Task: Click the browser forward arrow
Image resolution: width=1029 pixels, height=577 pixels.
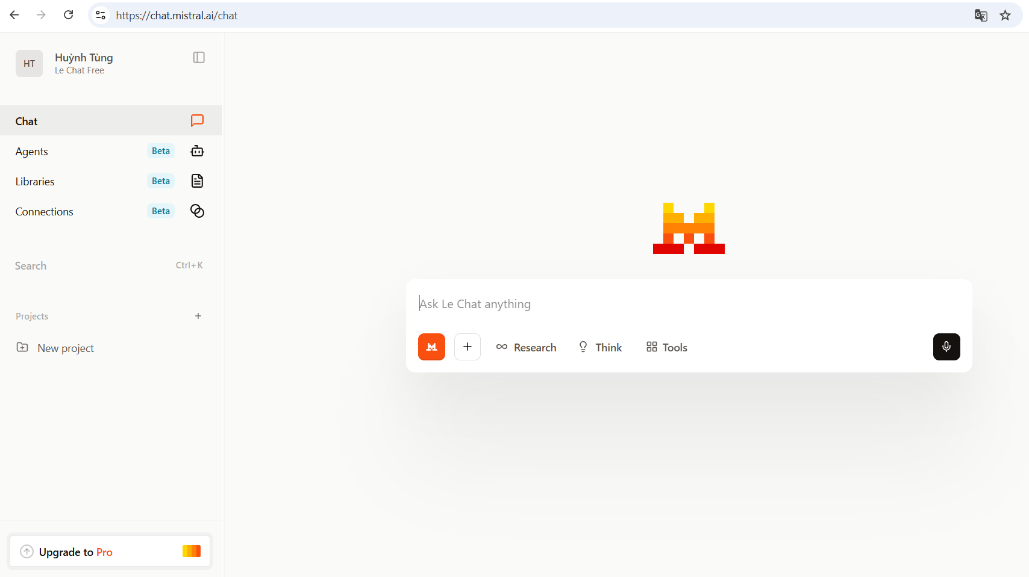Action: click(x=41, y=15)
